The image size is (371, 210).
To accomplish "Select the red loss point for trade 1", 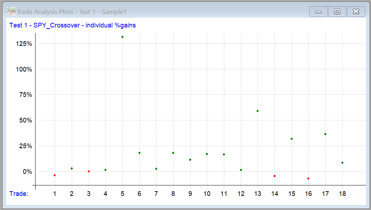I will 55,175.
